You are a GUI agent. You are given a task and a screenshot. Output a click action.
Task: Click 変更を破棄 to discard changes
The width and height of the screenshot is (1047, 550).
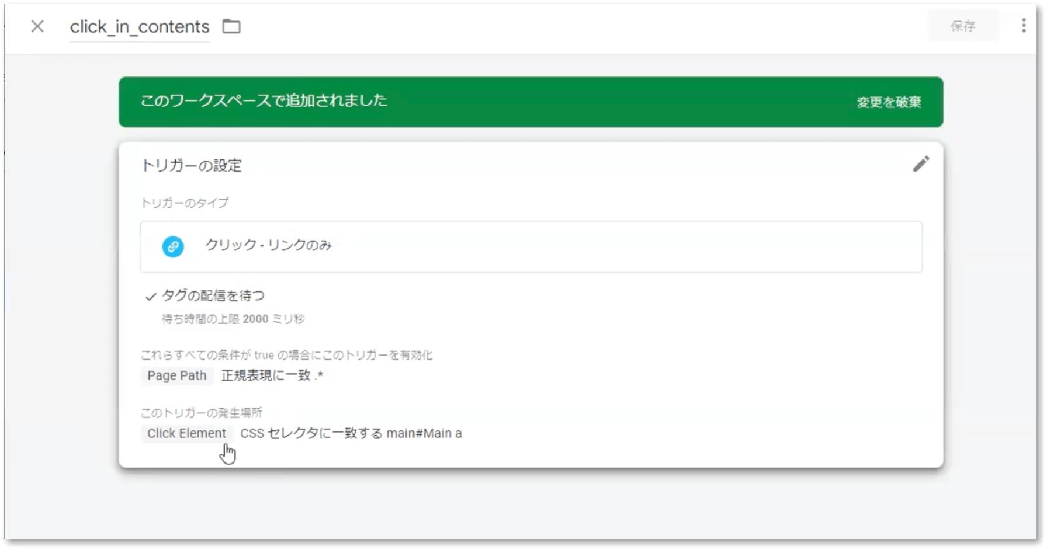pos(889,102)
